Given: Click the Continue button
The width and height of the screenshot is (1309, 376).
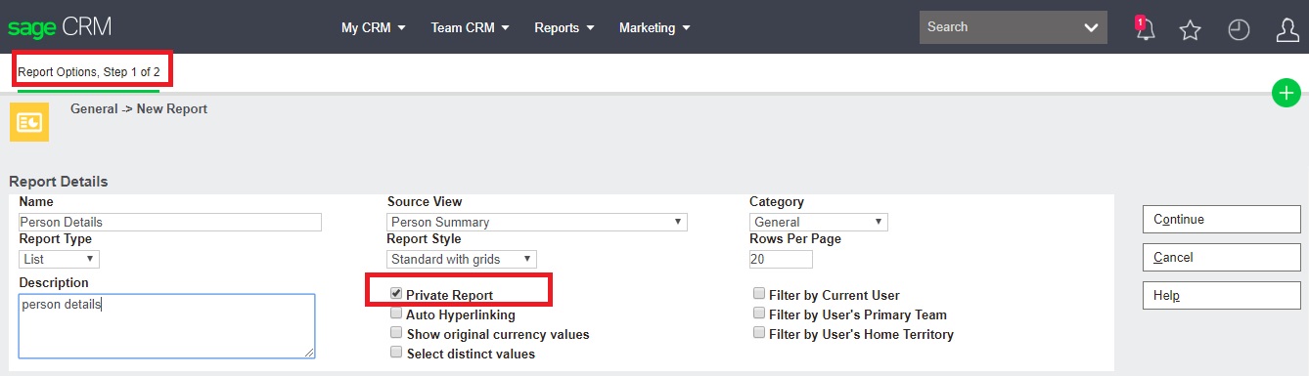Looking at the screenshot, I should [1222, 219].
